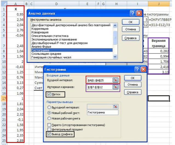Toggle the Метки checkbox
This screenshot has width=175, height=145.
pyautogui.click(x=48, y=94)
